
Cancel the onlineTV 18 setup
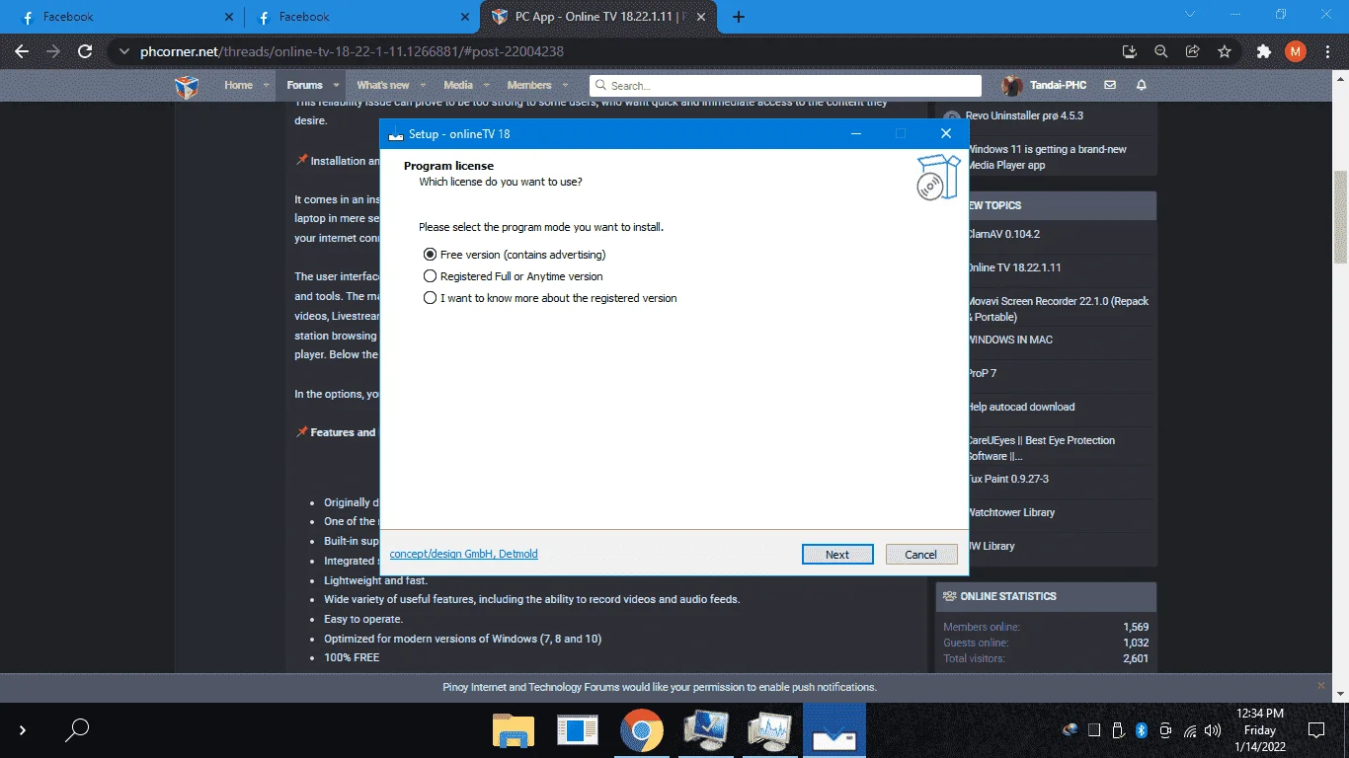[x=921, y=555]
